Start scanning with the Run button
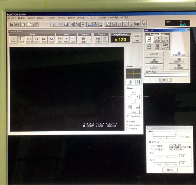The width and height of the screenshot is (196, 185). (14, 40)
